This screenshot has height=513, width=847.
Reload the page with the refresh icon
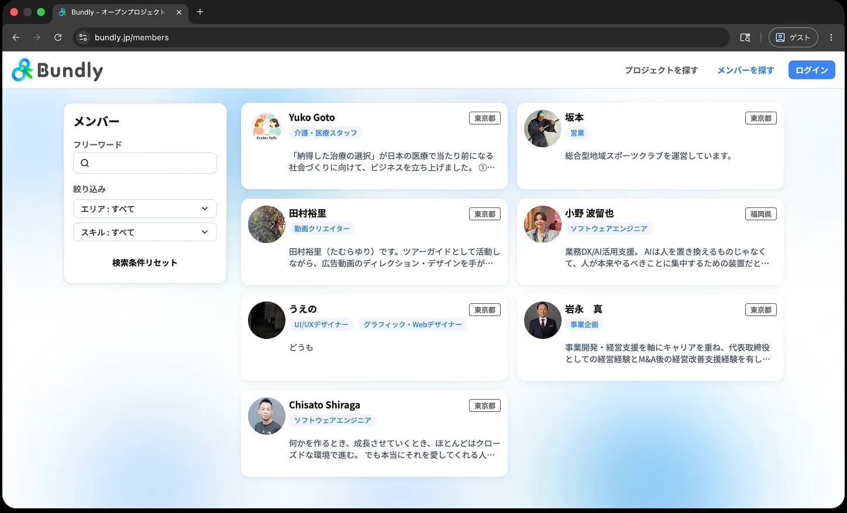tap(58, 37)
